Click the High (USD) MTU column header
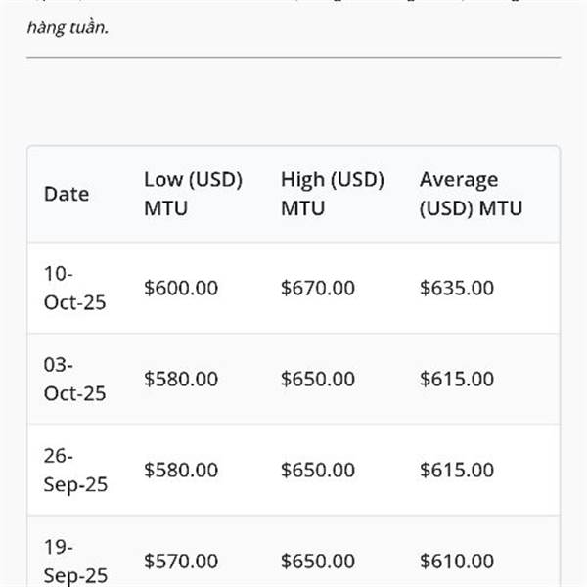 [x=332, y=194]
